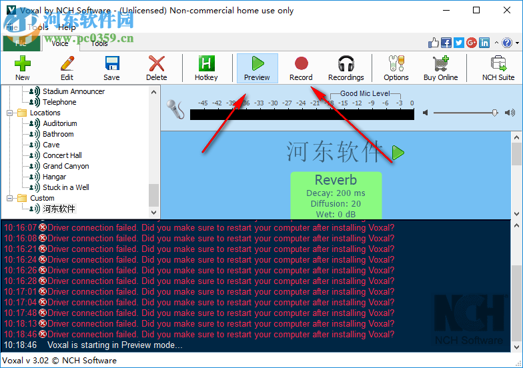Click voice list scroll down arrow
The width and height of the screenshot is (523, 368).
[x=153, y=212]
